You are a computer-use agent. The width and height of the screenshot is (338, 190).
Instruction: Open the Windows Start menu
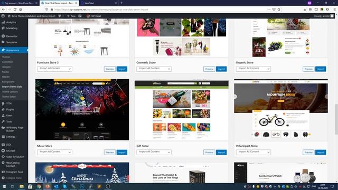[4, 186]
